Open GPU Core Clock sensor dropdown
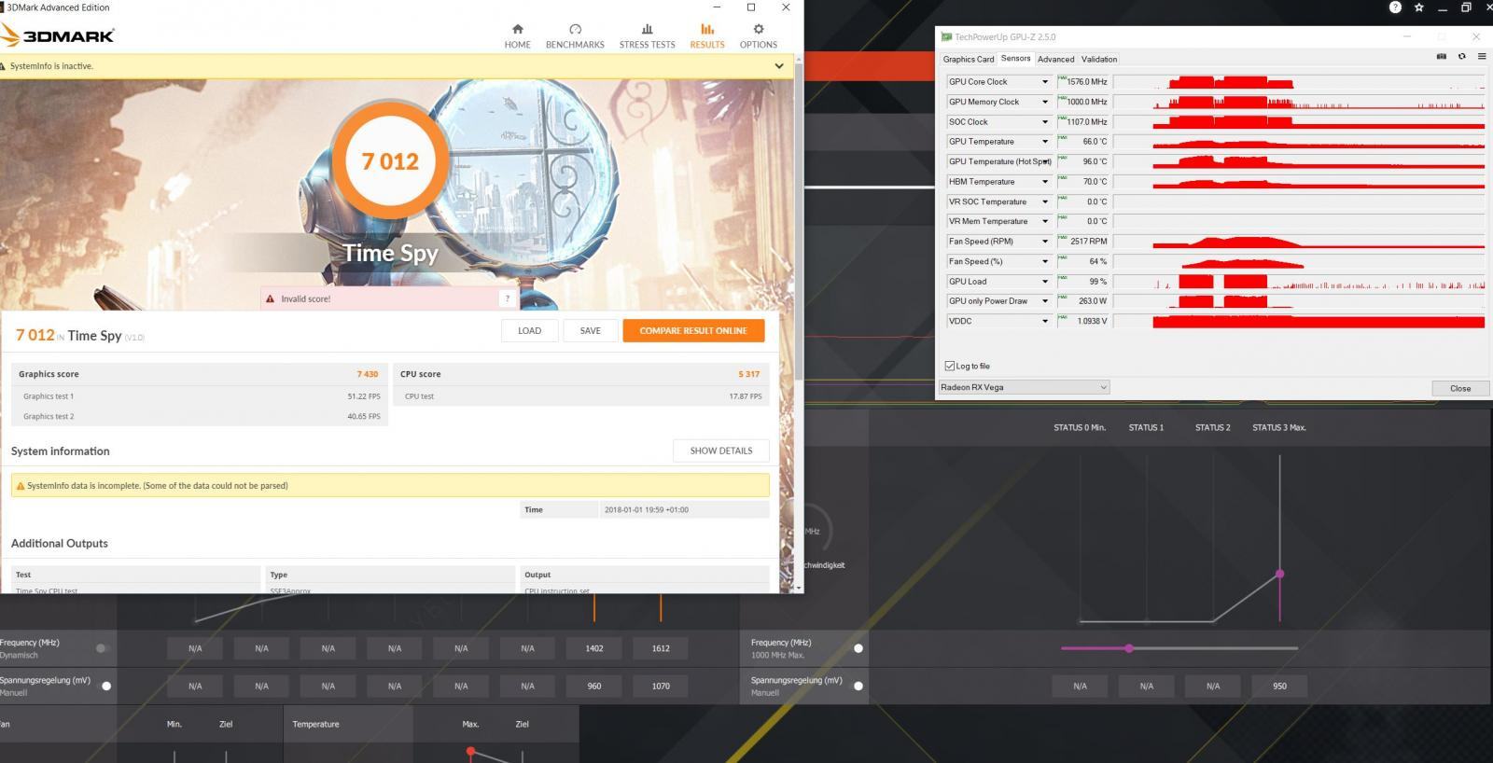 click(1045, 82)
